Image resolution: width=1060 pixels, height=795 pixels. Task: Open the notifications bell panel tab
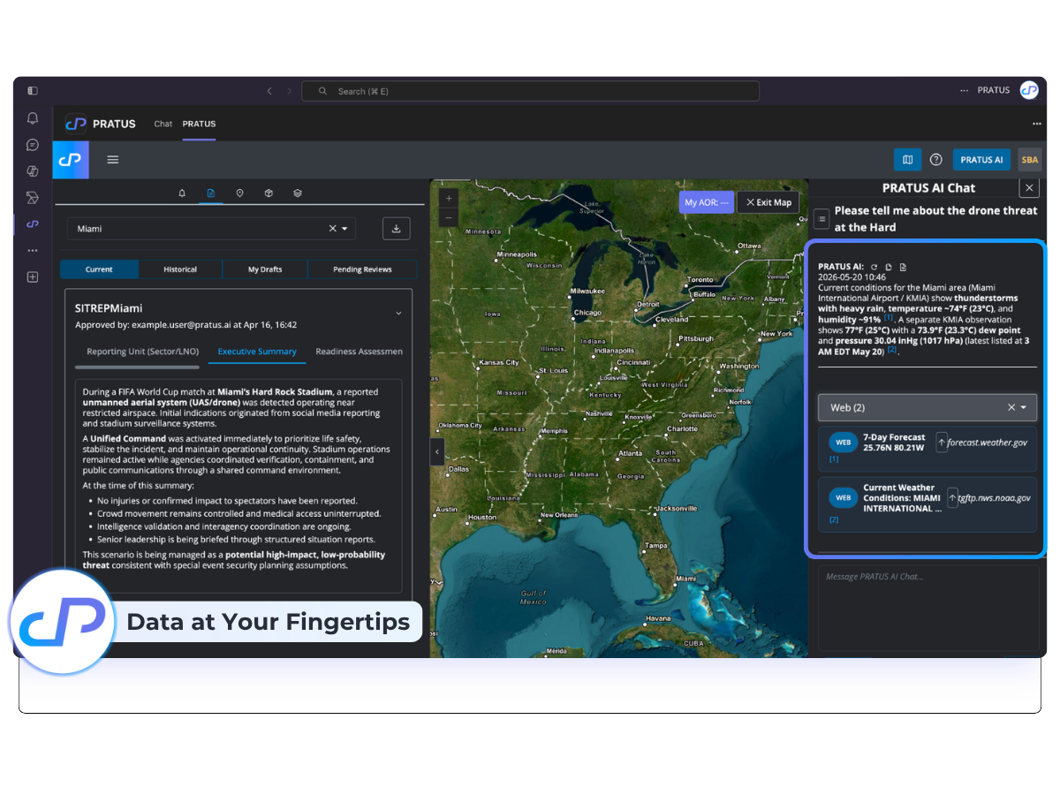(x=182, y=193)
